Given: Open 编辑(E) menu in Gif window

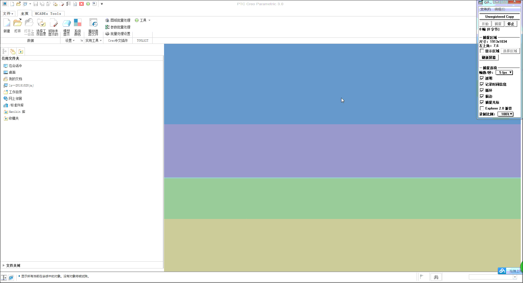Looking at the screenshot, I should point(500,9).
